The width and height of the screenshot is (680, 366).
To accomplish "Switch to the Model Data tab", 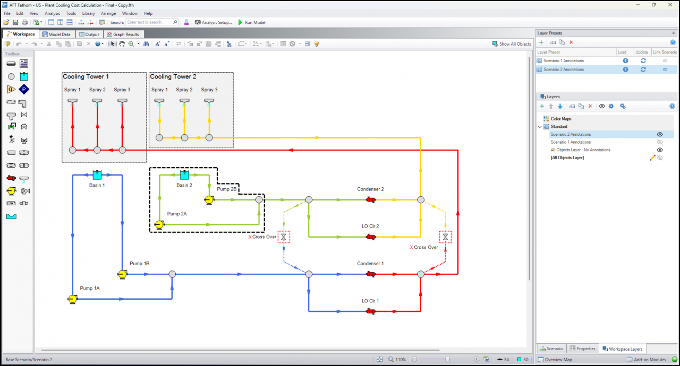I will tap(56, 34).
